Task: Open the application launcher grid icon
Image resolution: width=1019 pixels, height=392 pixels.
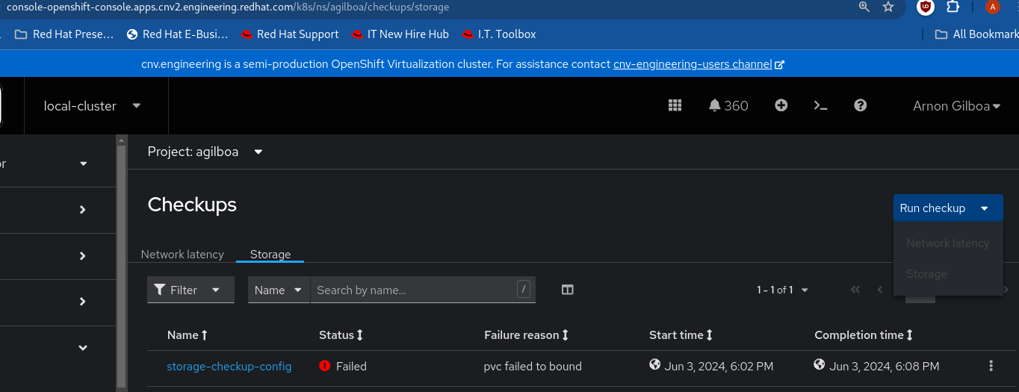Action: pos(675,106)
